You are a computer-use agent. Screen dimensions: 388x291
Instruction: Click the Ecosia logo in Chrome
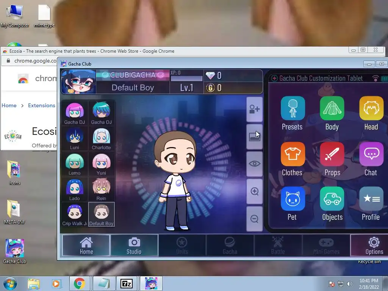[x=13, y=136]
